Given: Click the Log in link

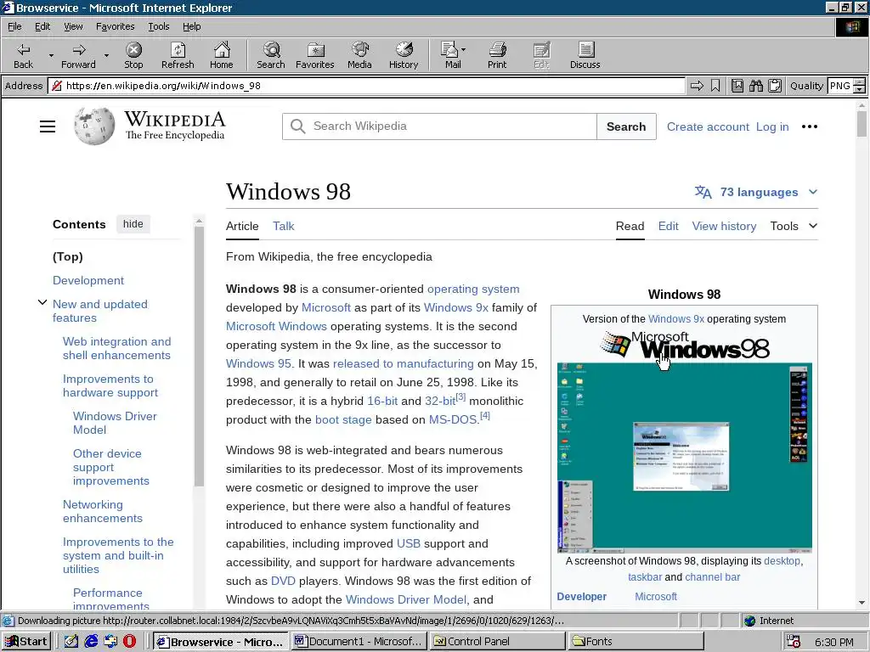Looking at the screenshot, I should (772, 126).
